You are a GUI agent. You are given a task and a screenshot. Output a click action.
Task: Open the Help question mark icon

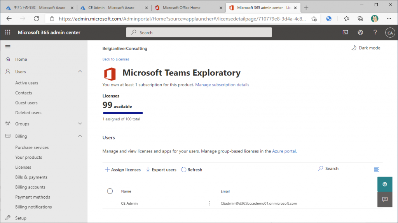coord(375,33)
